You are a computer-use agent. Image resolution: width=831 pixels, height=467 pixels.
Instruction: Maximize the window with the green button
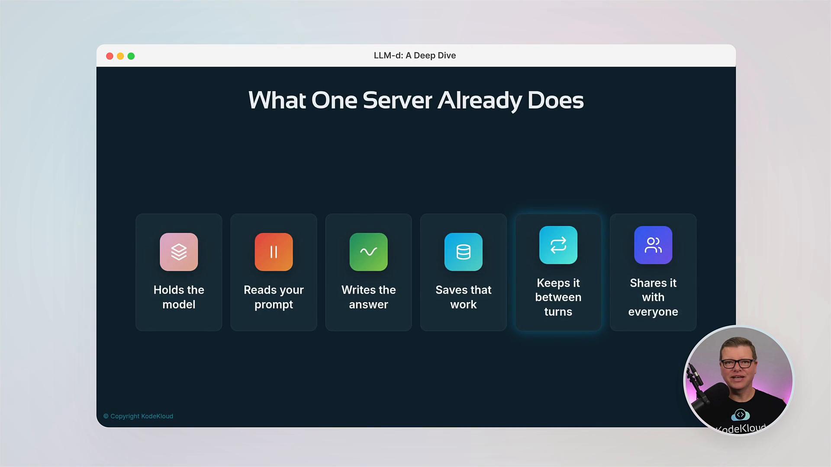pyautogui.click(x=131, y=56)
